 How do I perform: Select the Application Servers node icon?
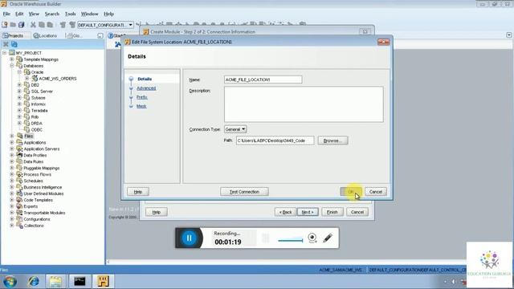(19, 149)
